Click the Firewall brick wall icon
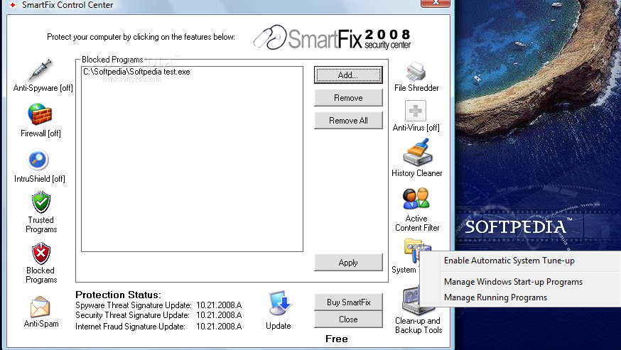This screenshot has height=350, width=621. coord(40,114)
